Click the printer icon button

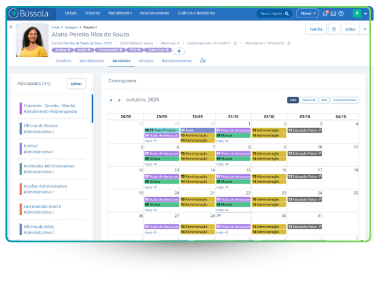coord(334,29)
